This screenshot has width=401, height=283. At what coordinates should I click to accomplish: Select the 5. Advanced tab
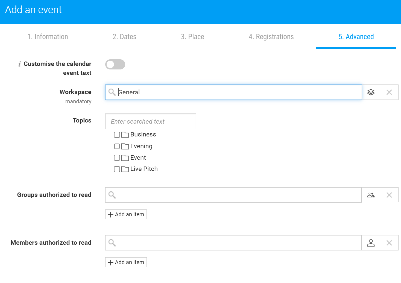356,37
